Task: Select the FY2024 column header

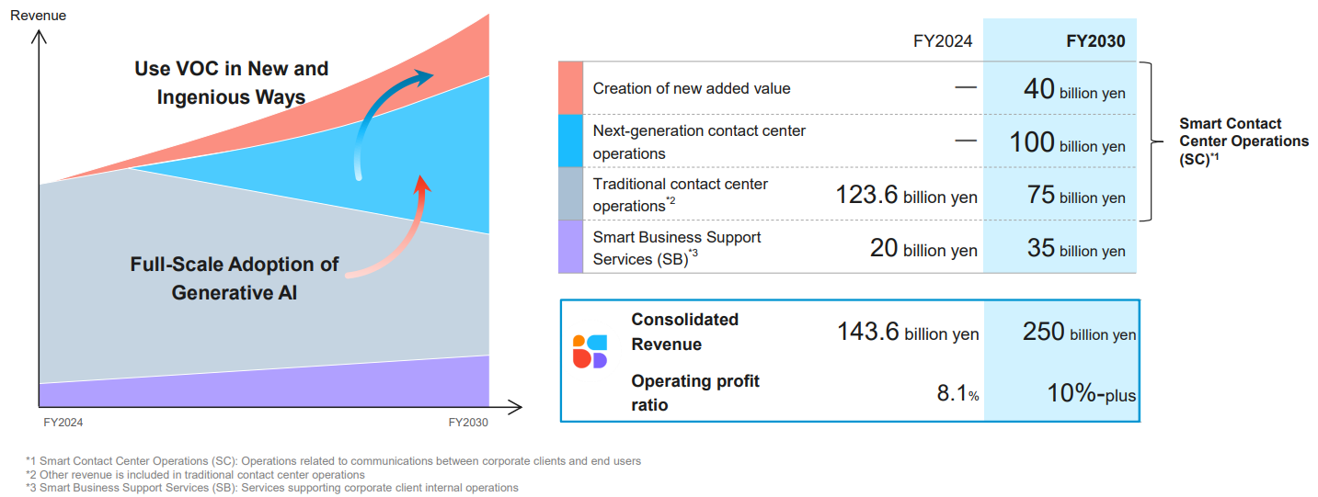Action: 945,41
